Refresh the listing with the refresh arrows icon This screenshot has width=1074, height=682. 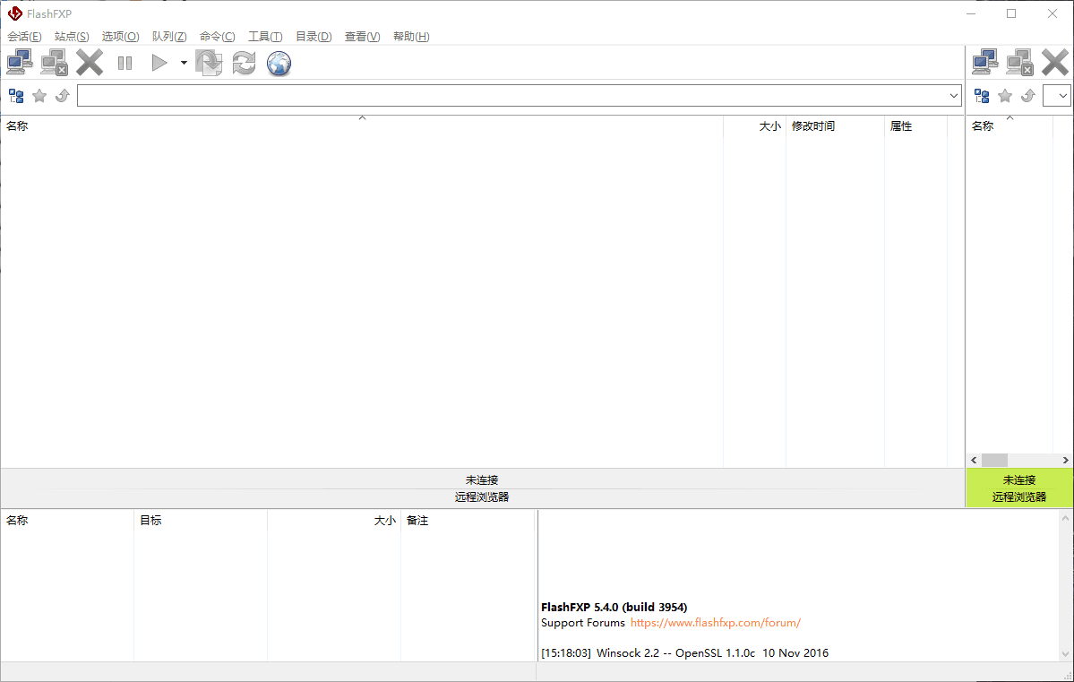tap(244, 63)
